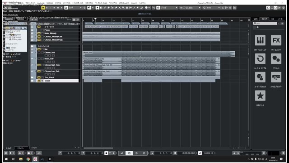The height and width of the screenshot is (163, 289).
Task: Open File Explorer from the taskbar
Action: (21, 159)
